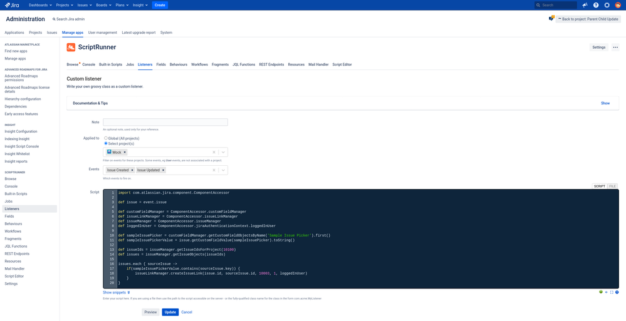
Task: Switch to ScriptRunner Console tab
Action: click(x=88, y=64)
